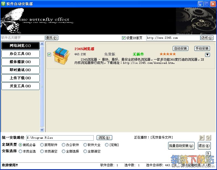Click the 选中数 status entry
This screenshot has height=170, width=217.
132,165
